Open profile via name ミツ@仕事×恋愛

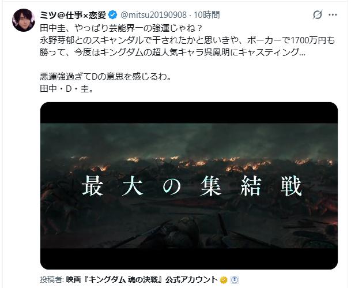tap(73, 15)
